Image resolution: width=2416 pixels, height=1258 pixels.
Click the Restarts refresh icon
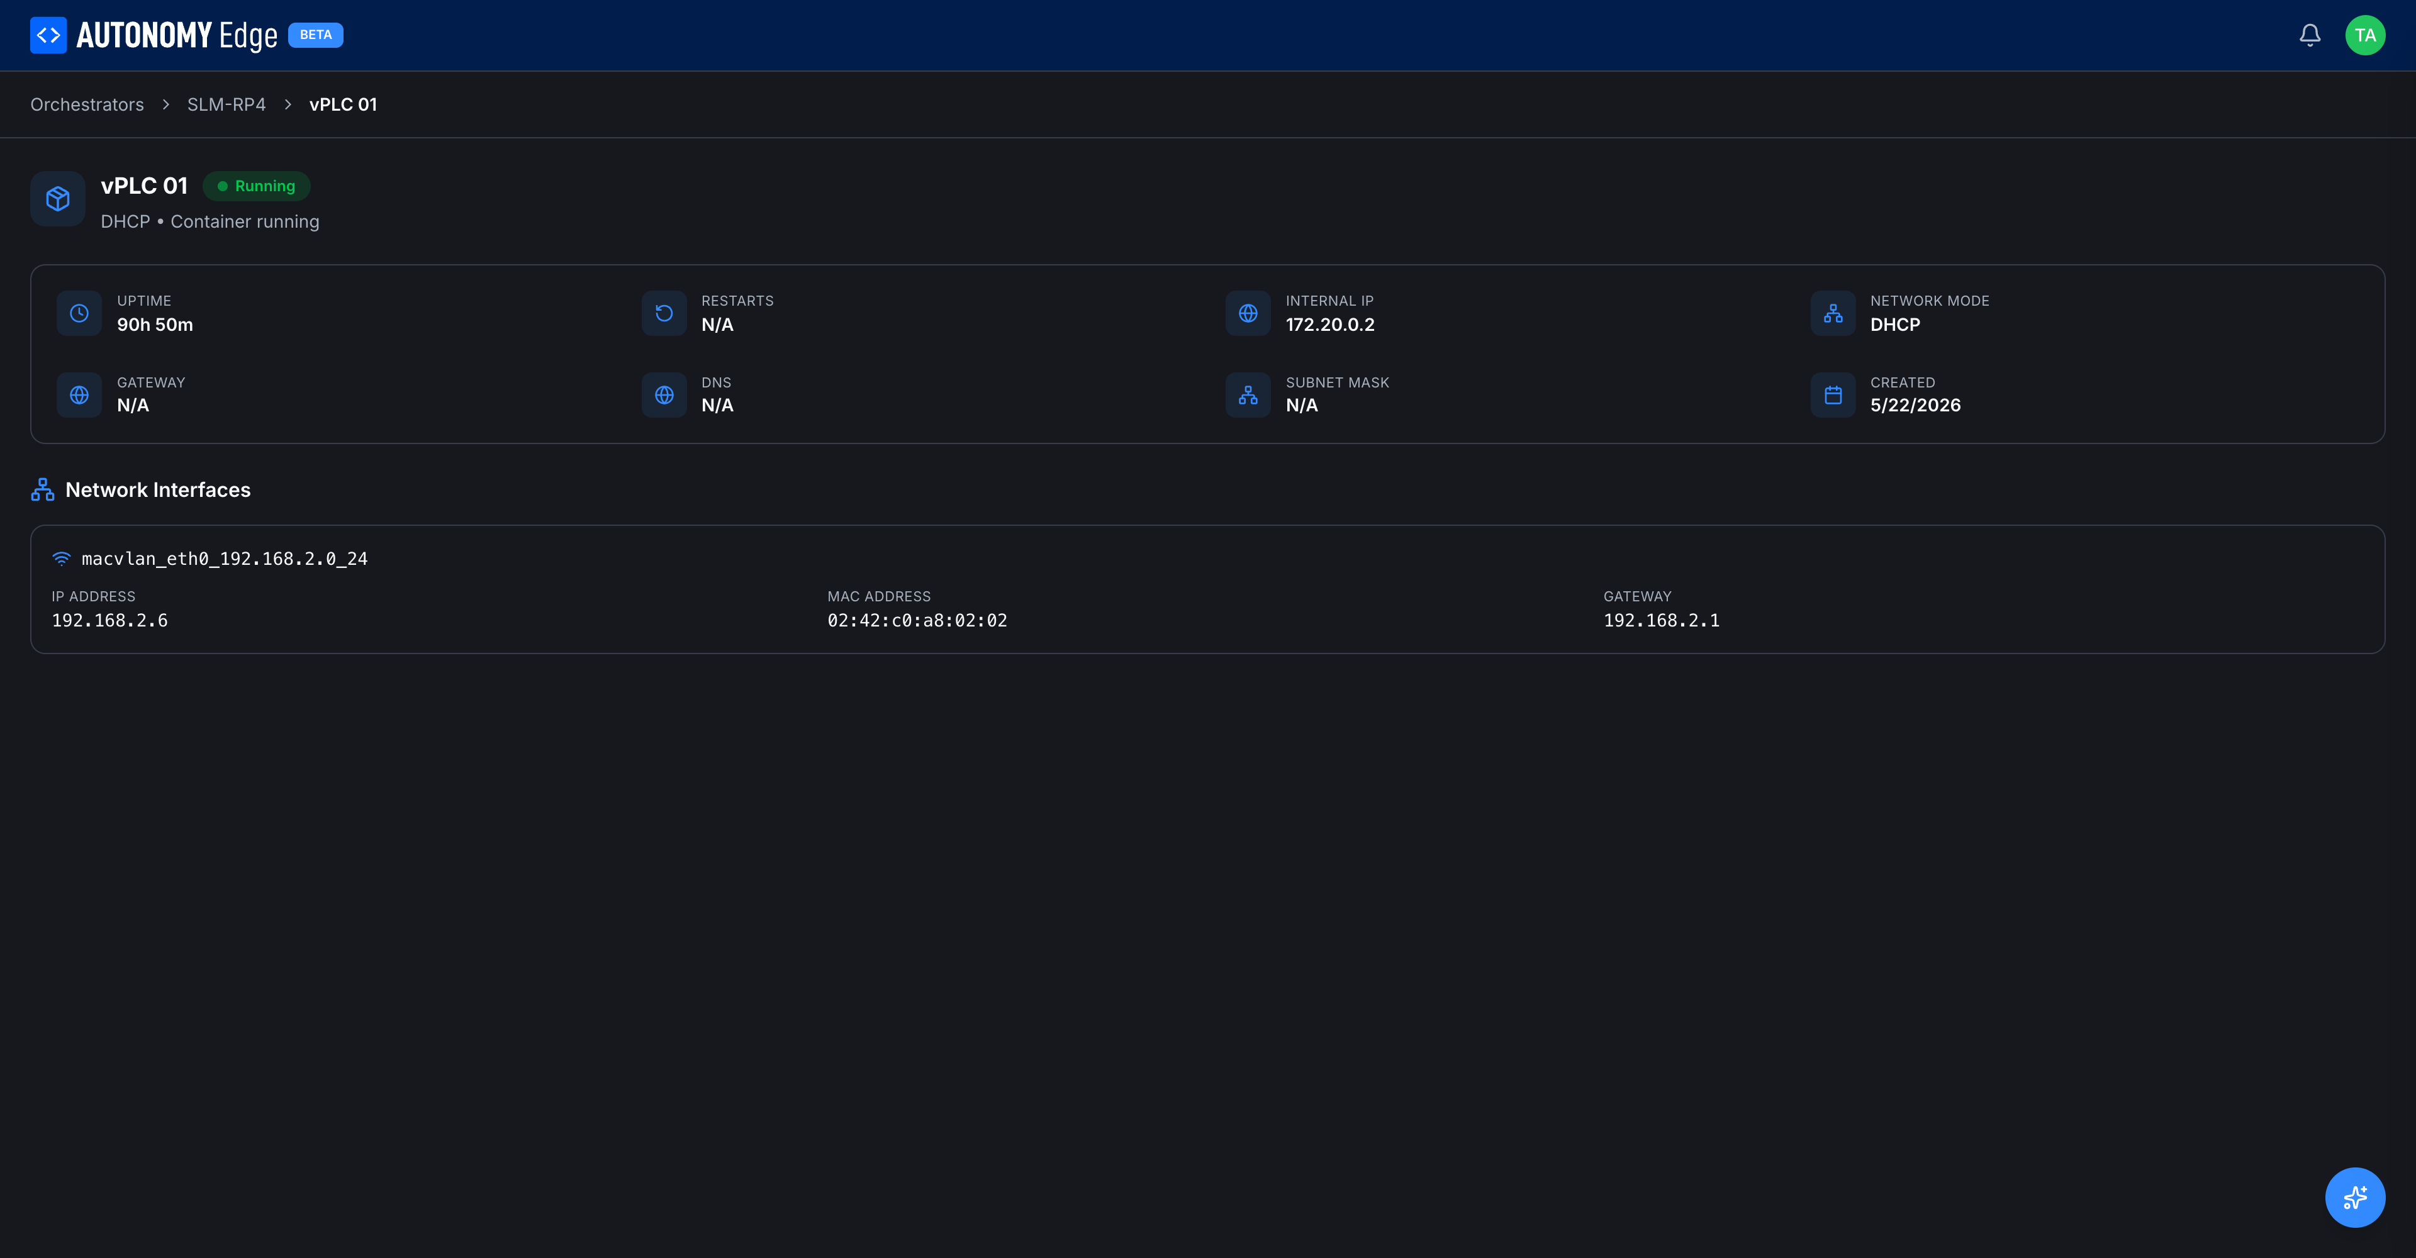(x=664, y=313)
